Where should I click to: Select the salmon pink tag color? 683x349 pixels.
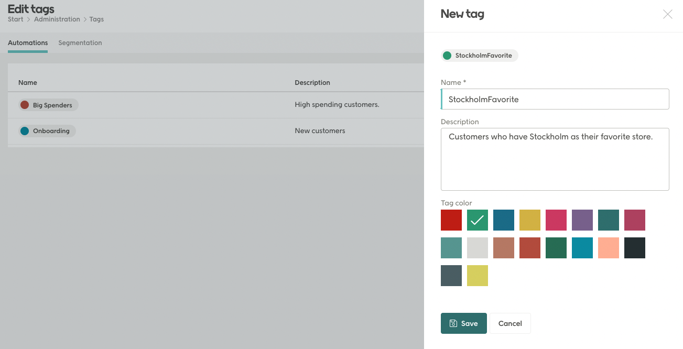click(x=608, y=247)
